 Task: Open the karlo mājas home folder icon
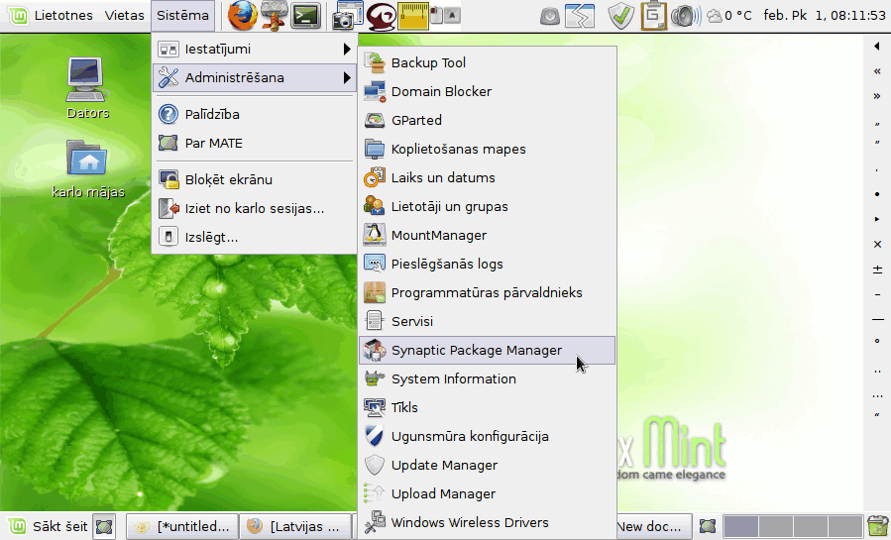click(87, 168)
